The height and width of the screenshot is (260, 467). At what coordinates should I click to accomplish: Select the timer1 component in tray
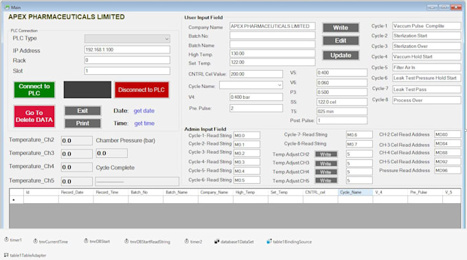click(x=13, y=240)
